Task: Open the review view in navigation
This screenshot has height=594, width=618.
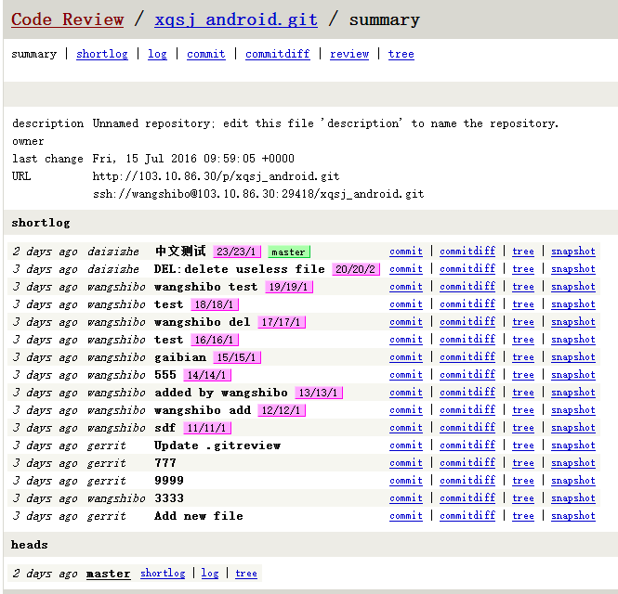Action: click(349, 54)
